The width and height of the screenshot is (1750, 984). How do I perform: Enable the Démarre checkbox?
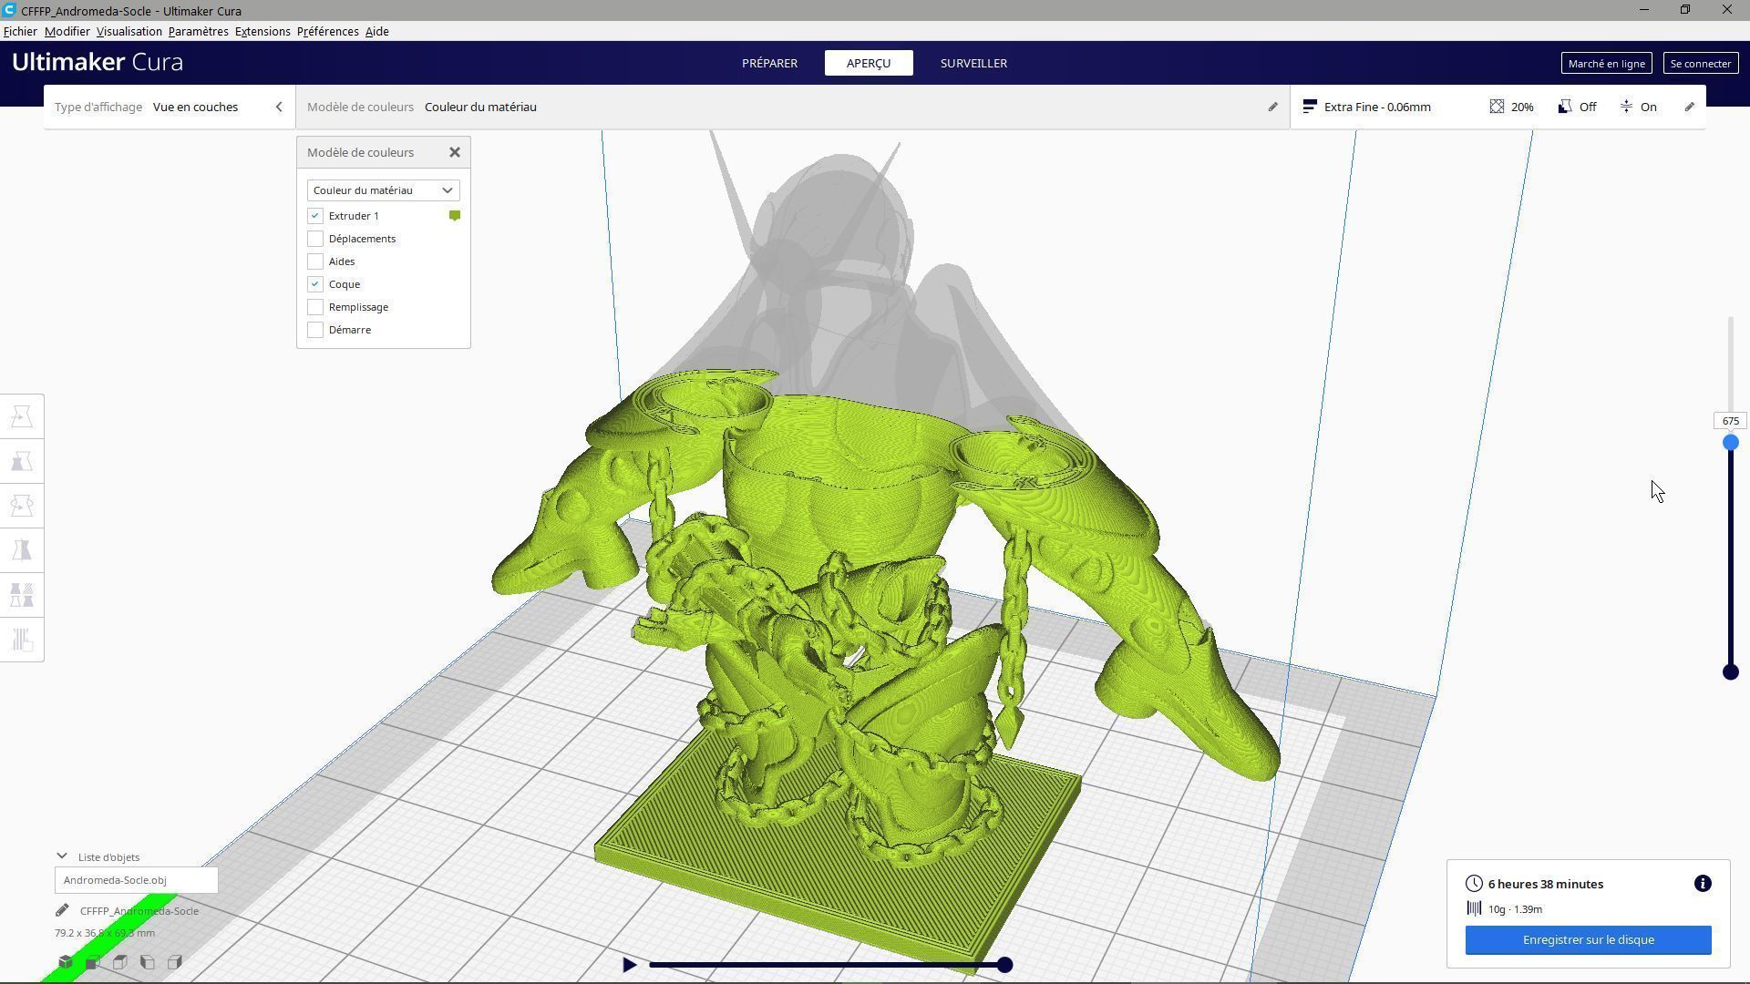(315, 330)
